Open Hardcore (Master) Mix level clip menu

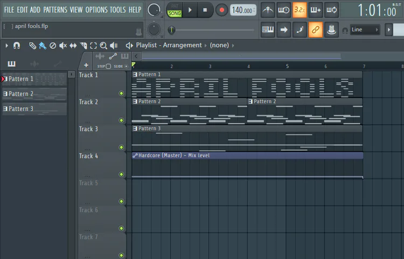(135, 156)
